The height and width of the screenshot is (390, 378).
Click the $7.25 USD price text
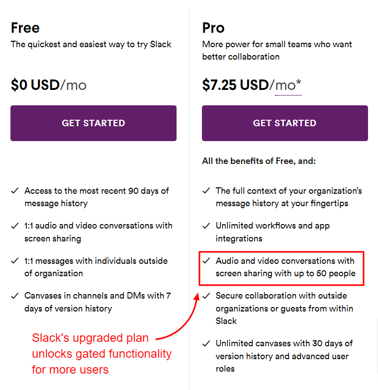(x=235, y=85)
